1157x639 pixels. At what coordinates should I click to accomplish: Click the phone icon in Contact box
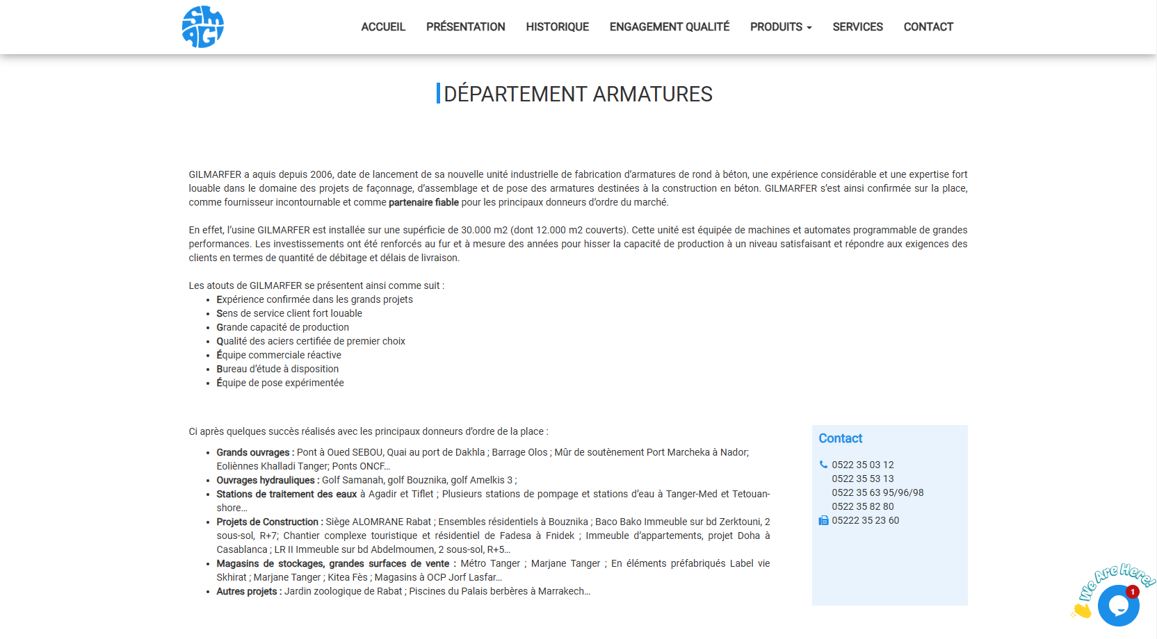pyautogui.click(x=823, y=465)
